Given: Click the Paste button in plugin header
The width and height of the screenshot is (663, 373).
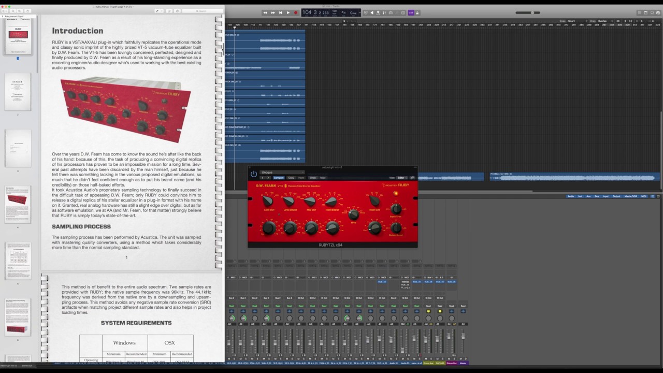Looking at the screenshot, I should (x=301, y=178).
